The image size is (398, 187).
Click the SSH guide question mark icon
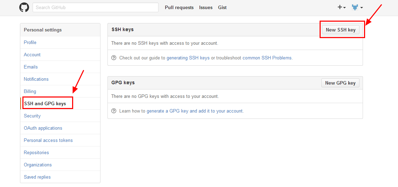pos(114,58)
